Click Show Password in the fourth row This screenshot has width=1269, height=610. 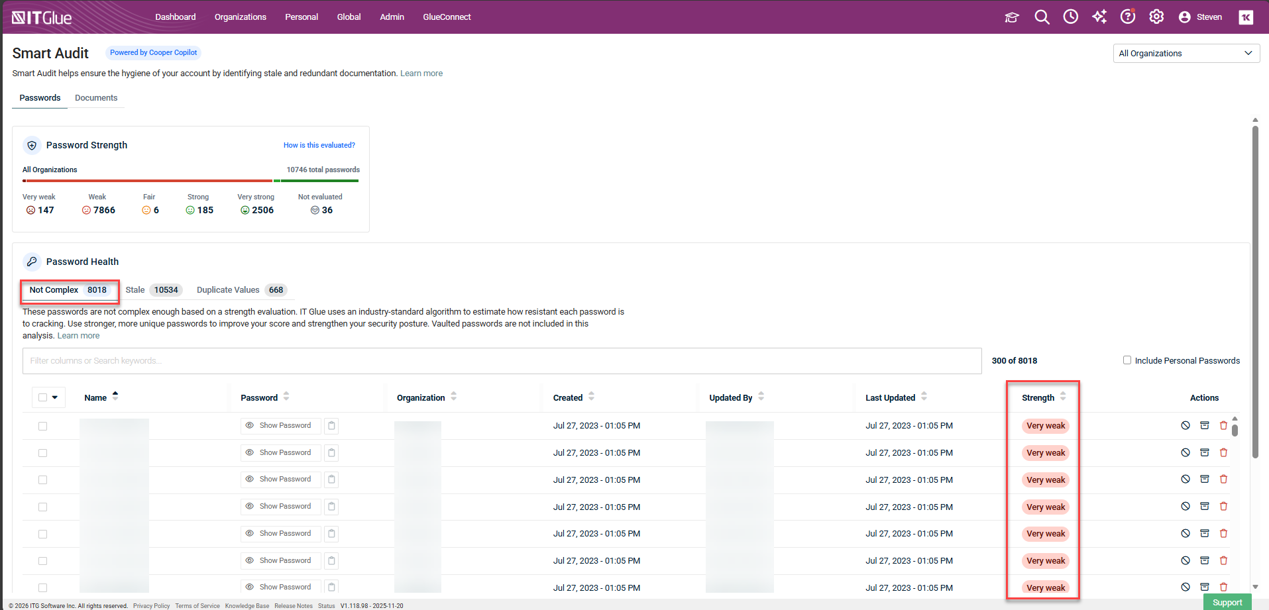(x=280, y=507)
